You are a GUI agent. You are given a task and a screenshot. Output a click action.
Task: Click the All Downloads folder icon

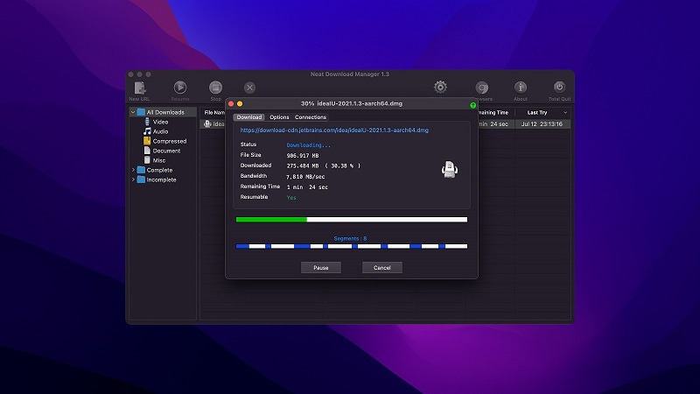[x=141, y=112]
